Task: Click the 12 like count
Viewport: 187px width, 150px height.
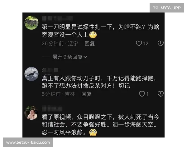Action: tap(146, 43)
